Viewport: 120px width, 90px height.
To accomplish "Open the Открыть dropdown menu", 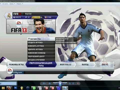I will 19,4.
